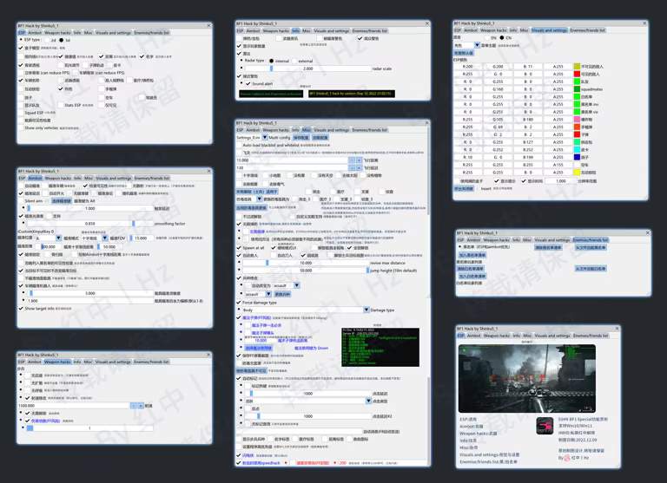Enable Show only vehicles checkbox
Image resolution: width=667 pixels, height=483 pixels.
tap(22, 127)
